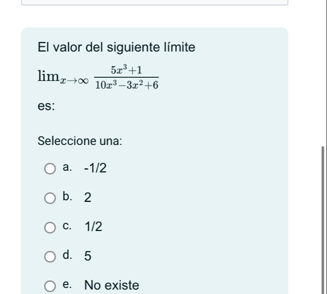Select the radio button for option e

50,285
